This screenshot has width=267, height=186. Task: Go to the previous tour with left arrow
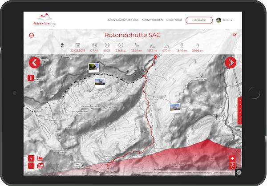click(35, 63)
